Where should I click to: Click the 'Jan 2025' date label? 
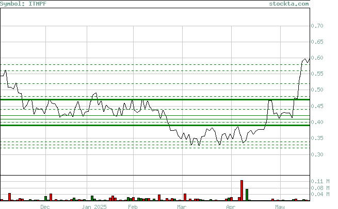(x=94, y=207)
